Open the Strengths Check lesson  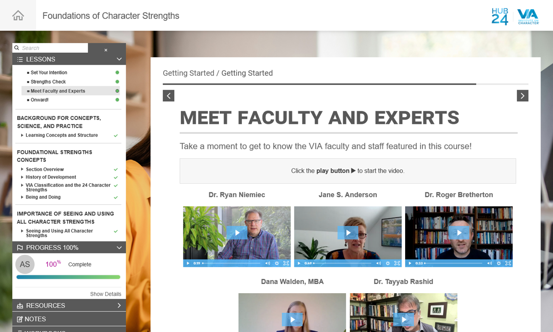(x=48, y=82)
